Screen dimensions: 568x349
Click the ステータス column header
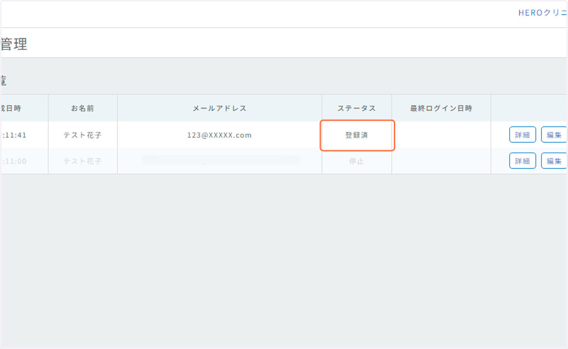click(x=357, y=108)
